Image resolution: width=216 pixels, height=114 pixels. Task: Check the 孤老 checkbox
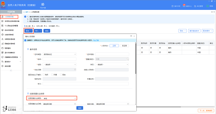pyautogui.click(x=61, y=75)
